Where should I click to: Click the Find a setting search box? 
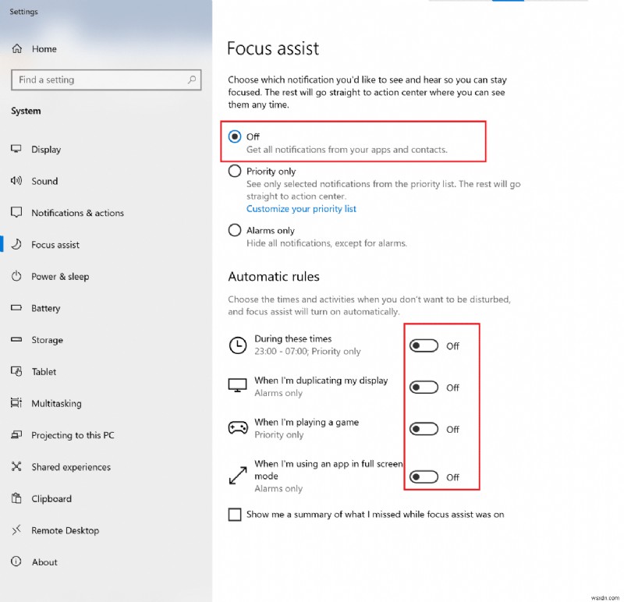(x=97, y=80)
